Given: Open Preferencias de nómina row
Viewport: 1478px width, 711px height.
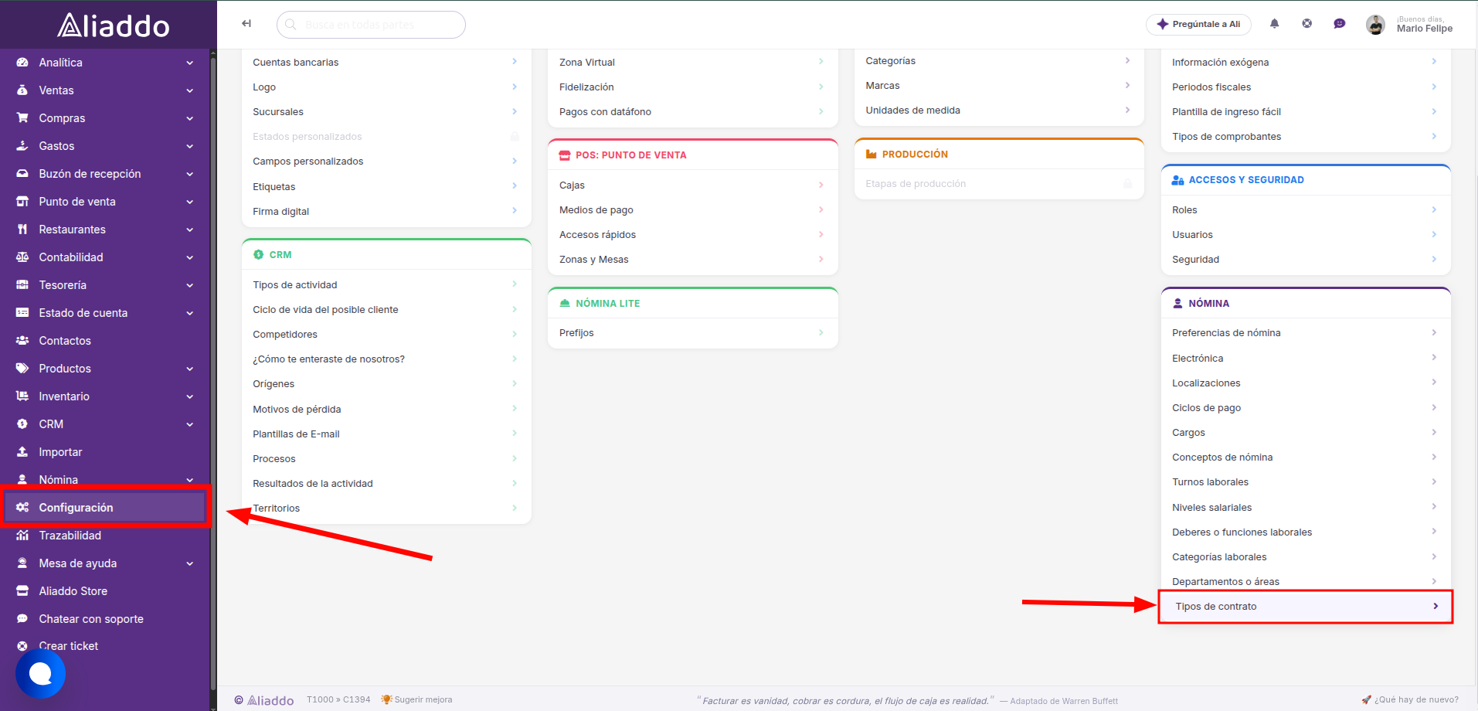Looking at the screenshot, I should pyautogui.click(x=1306, y=333).
